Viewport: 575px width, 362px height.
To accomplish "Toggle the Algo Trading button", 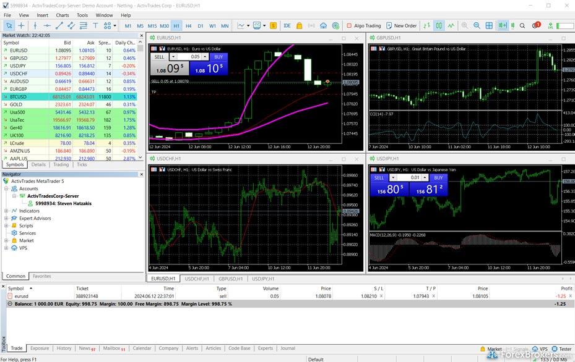I will pyautogui.click(x=363, y=25).
